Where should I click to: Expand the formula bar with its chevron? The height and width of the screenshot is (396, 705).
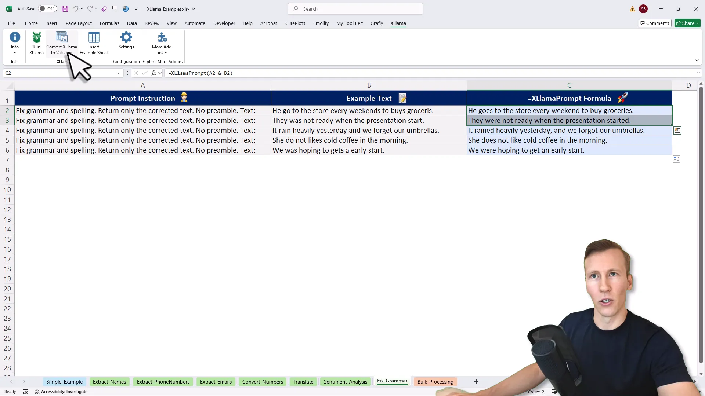[699, 73]
